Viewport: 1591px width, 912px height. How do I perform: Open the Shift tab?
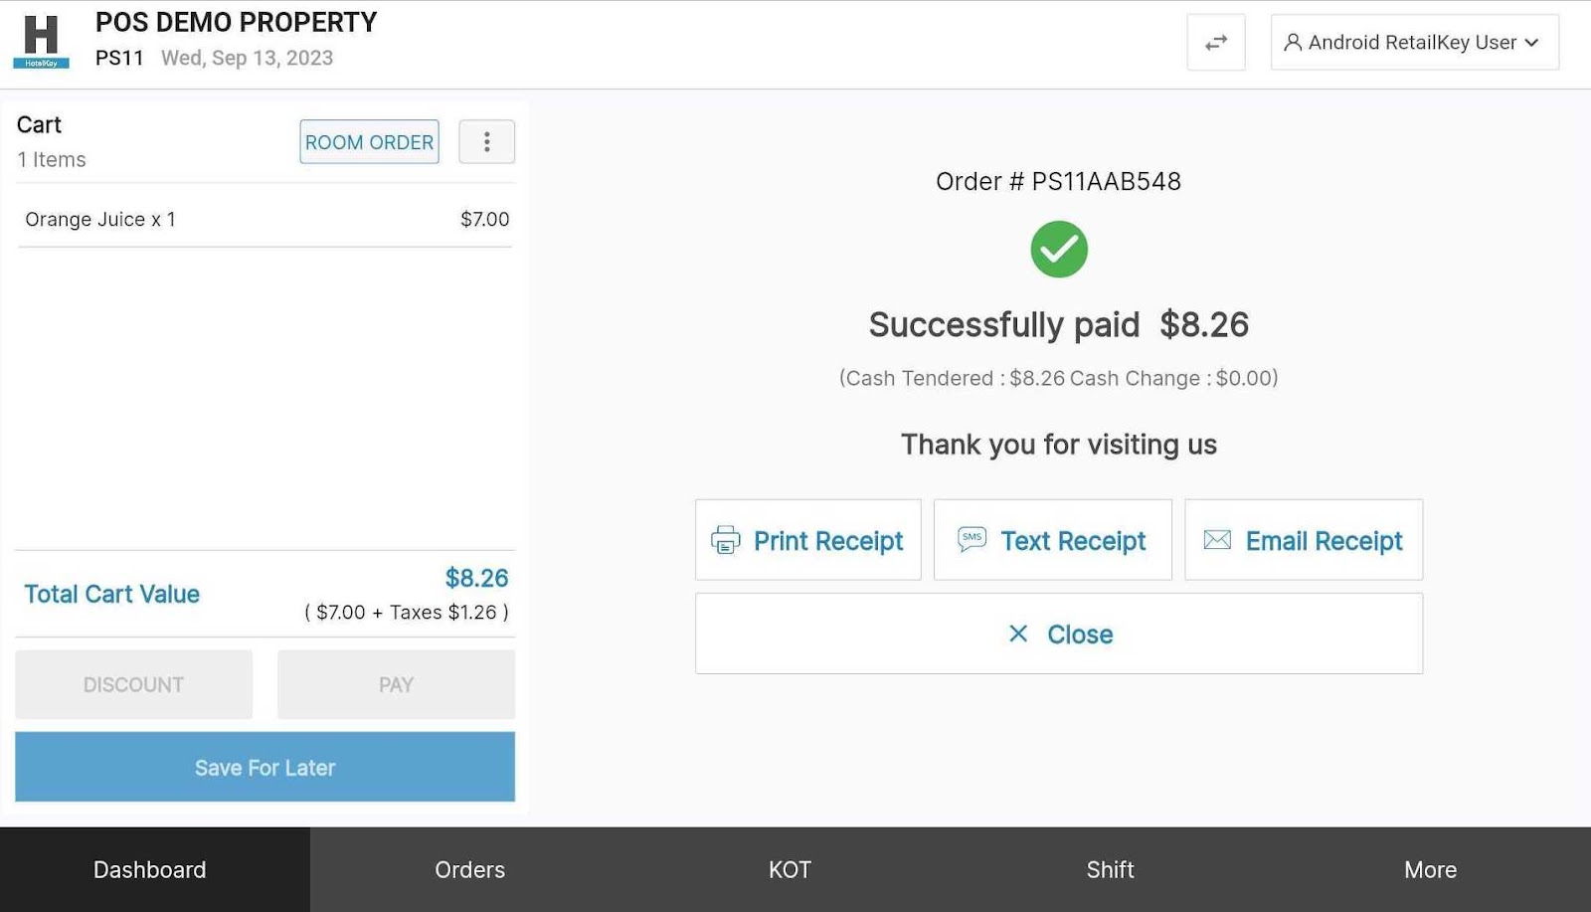[1110, 870]
